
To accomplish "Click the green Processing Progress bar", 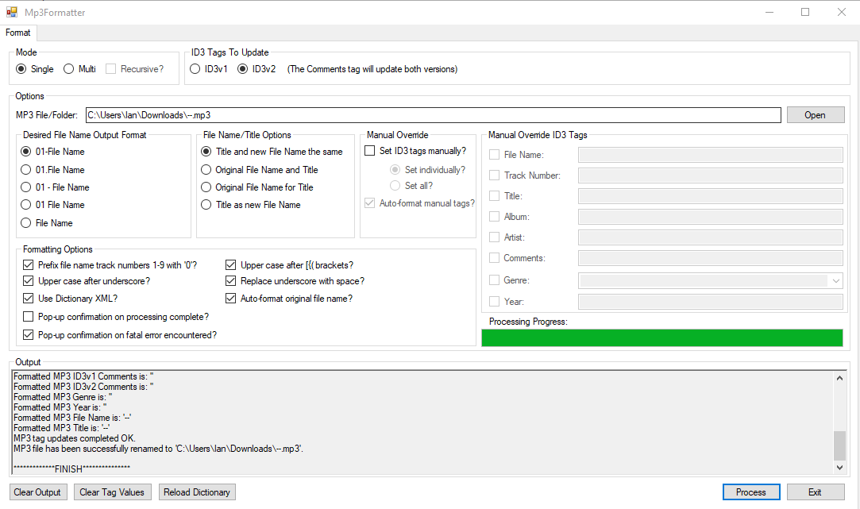I will [x=662, y=337].
